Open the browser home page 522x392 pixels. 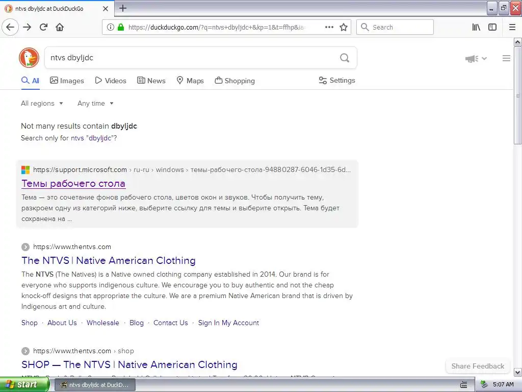60,27
